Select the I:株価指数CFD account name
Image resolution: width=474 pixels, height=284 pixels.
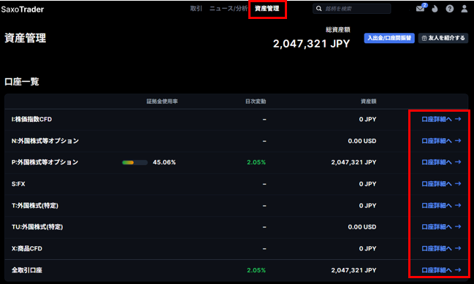click(x=31, y=119)
